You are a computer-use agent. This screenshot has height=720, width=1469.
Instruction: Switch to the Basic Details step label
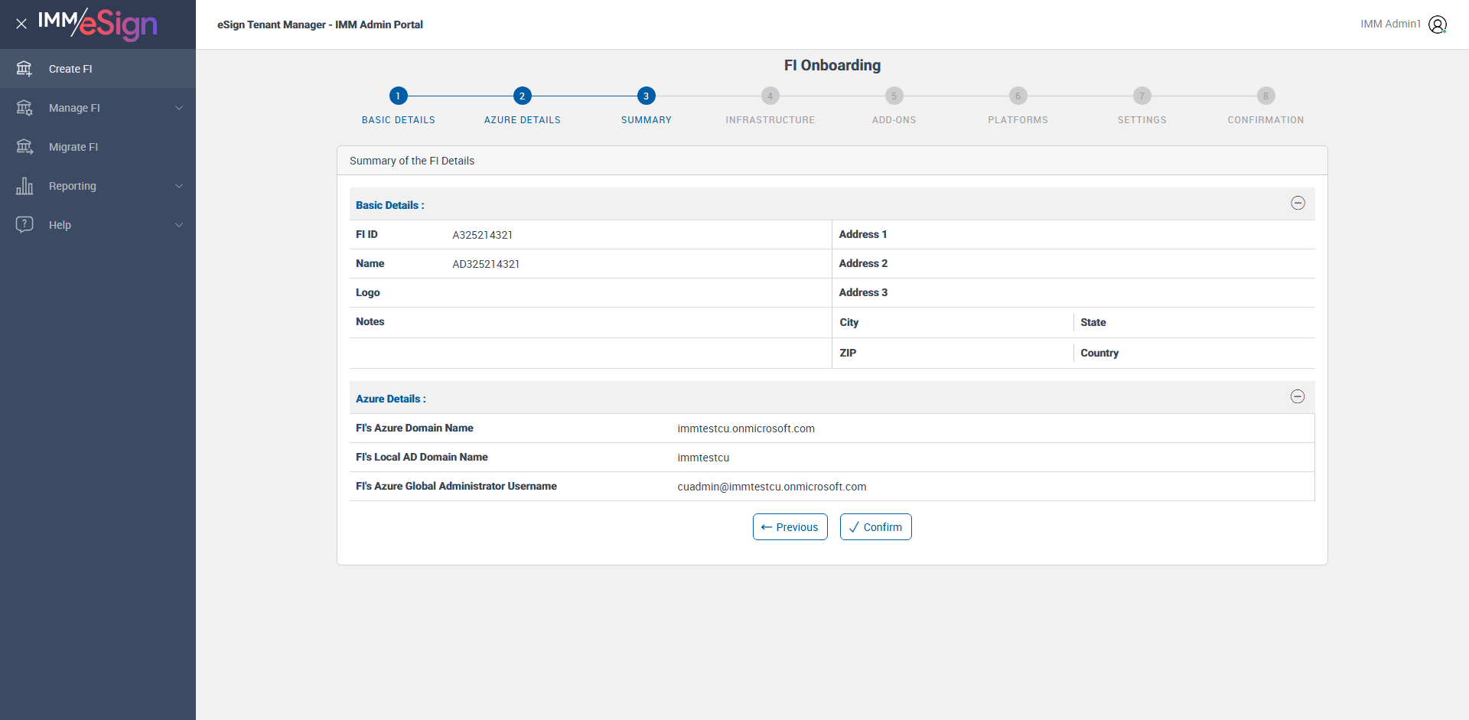point(399,120)
